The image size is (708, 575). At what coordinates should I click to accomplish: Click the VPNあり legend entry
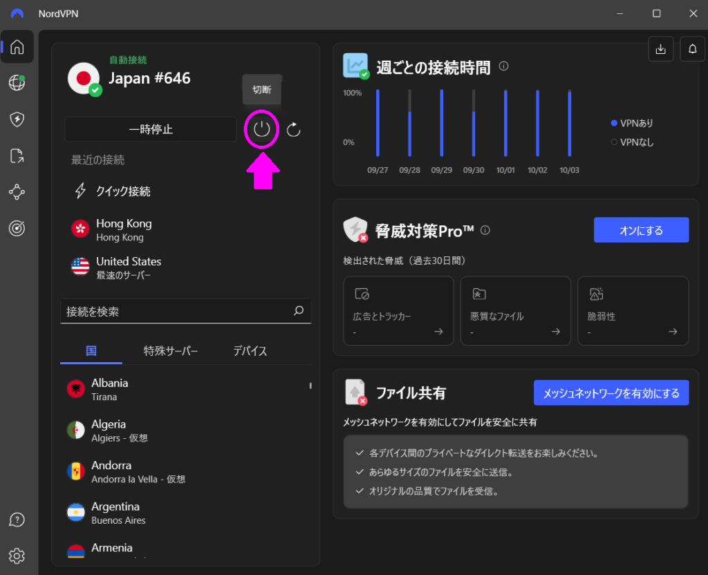(632, 123)
